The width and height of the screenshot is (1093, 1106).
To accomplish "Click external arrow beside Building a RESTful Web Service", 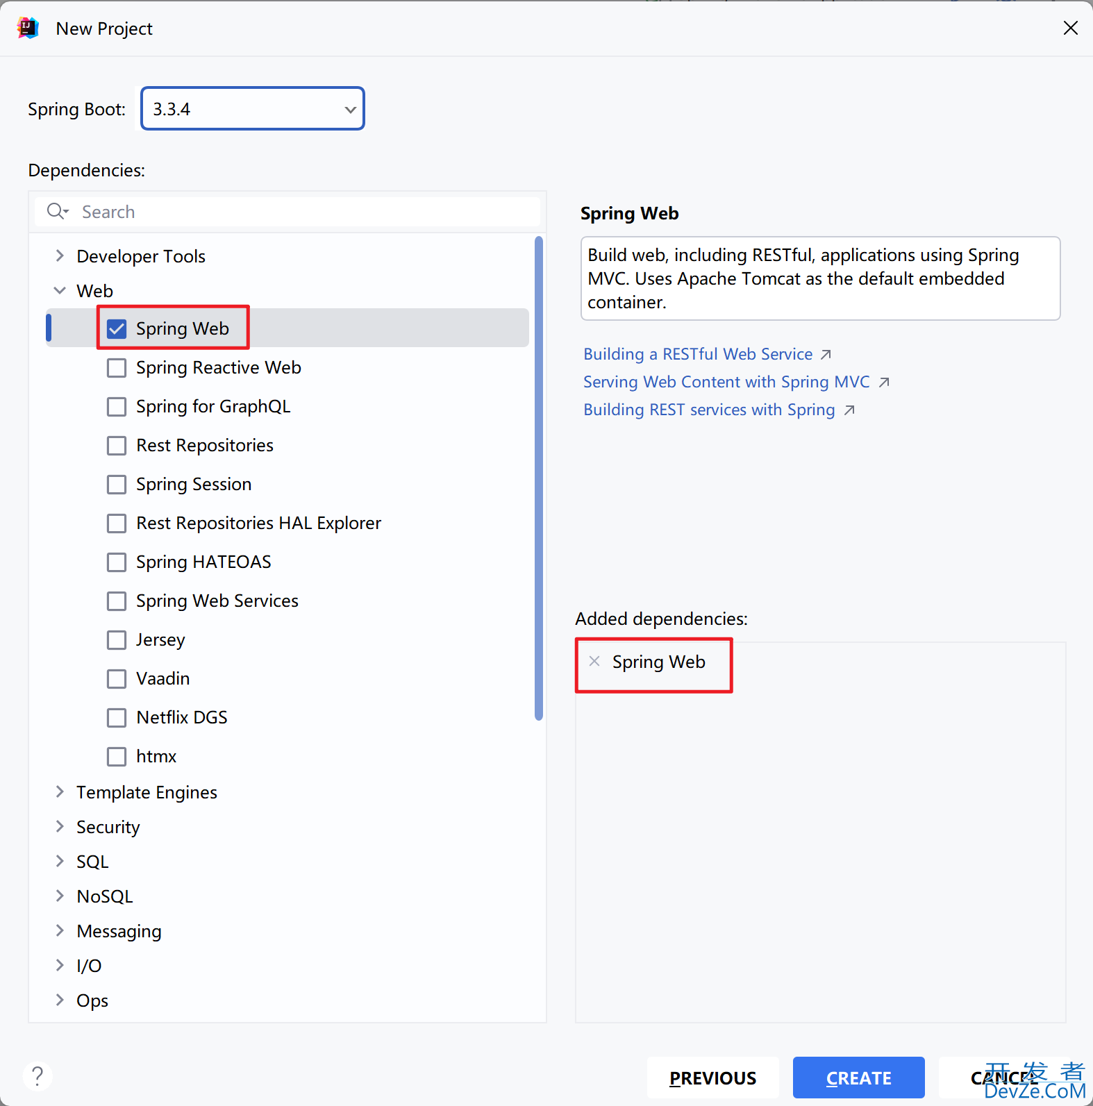I will pos(826,355).
